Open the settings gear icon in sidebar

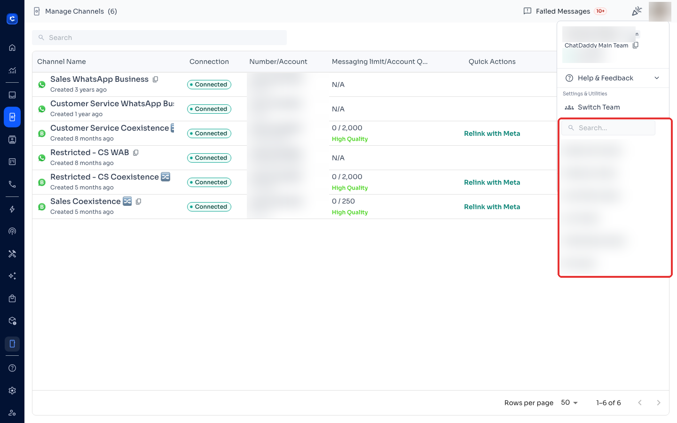[x=12, y=391]
